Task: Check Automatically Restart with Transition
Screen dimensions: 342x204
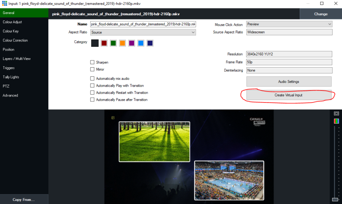Action: [92, 93]
